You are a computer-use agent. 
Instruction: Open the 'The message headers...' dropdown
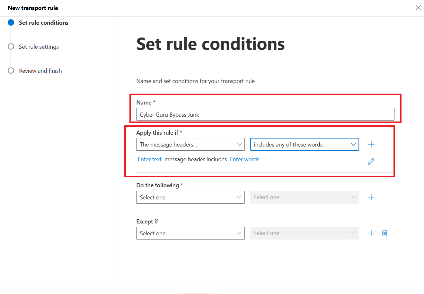190,144
